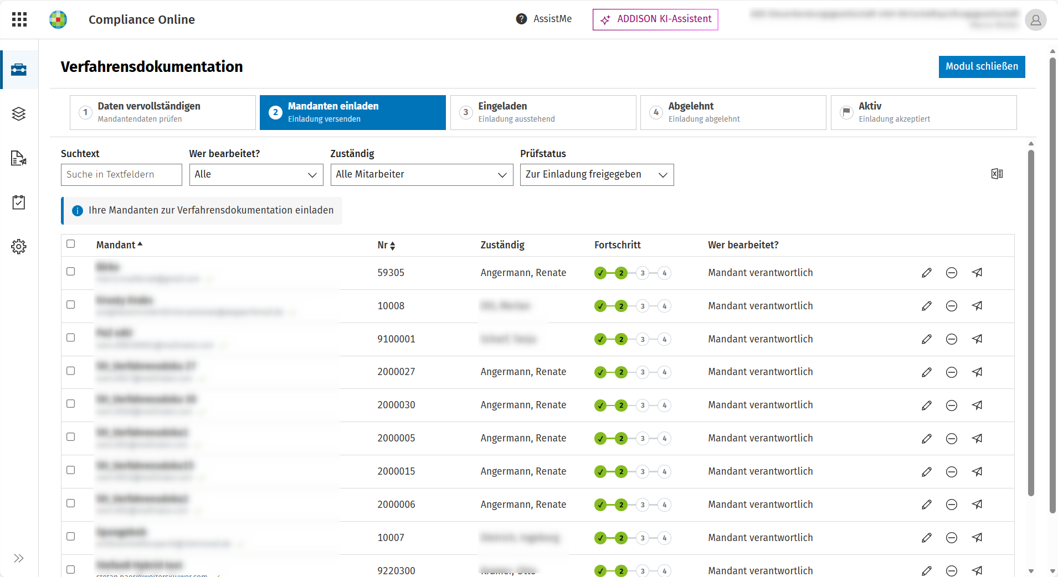1058x577 pixels.
Task: Switch to the 'Aktiv' step
Action: pos(924,112)
